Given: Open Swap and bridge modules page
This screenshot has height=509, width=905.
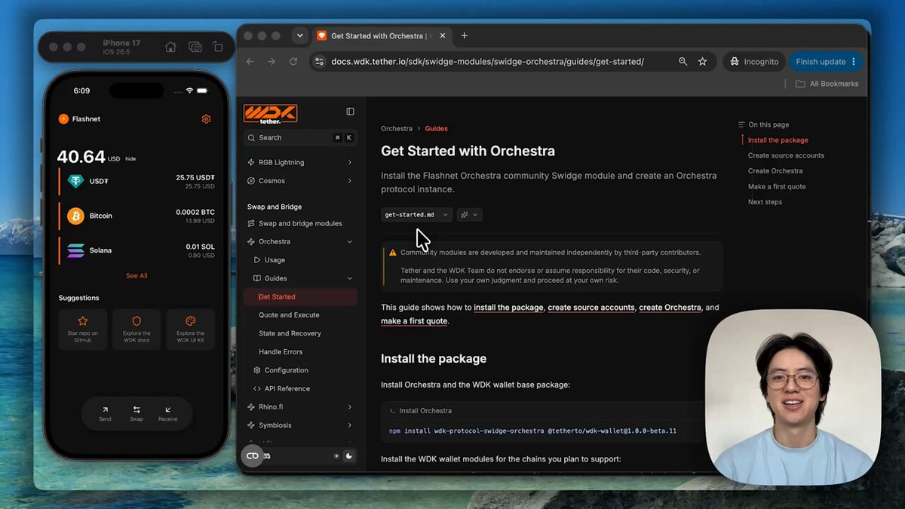Looking at the screenshot, I should (x=300, y=223).
